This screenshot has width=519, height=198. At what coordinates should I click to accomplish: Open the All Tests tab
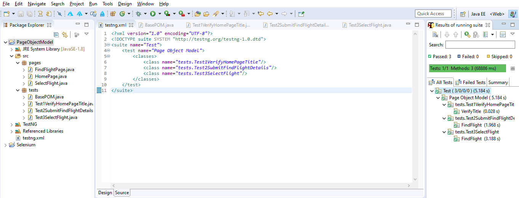[440, 82]
